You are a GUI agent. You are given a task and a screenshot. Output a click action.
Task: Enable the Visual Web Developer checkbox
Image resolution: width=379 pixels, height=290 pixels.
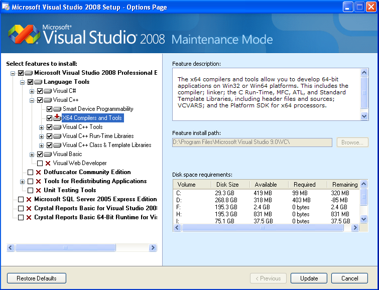coord(40,163)
